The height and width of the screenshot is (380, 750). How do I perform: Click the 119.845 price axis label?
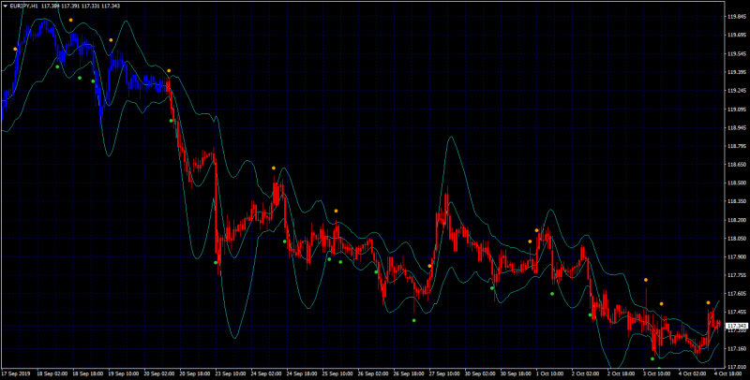click(x=736, y=17)
